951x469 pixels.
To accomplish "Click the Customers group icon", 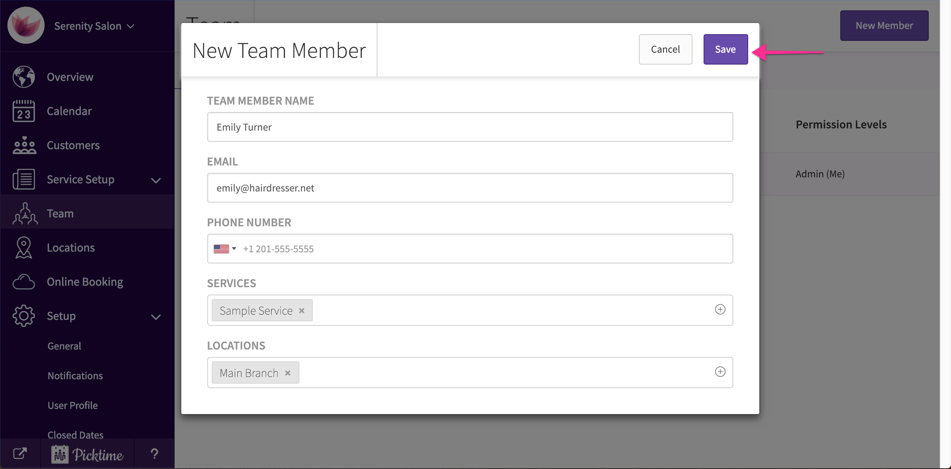I will [24, 145].
